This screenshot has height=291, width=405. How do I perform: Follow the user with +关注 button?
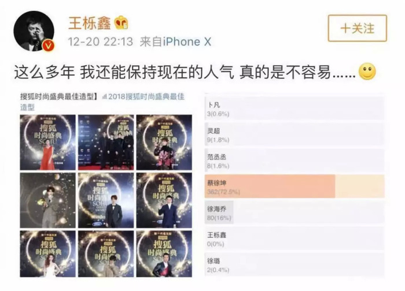(x=357, y=28)
